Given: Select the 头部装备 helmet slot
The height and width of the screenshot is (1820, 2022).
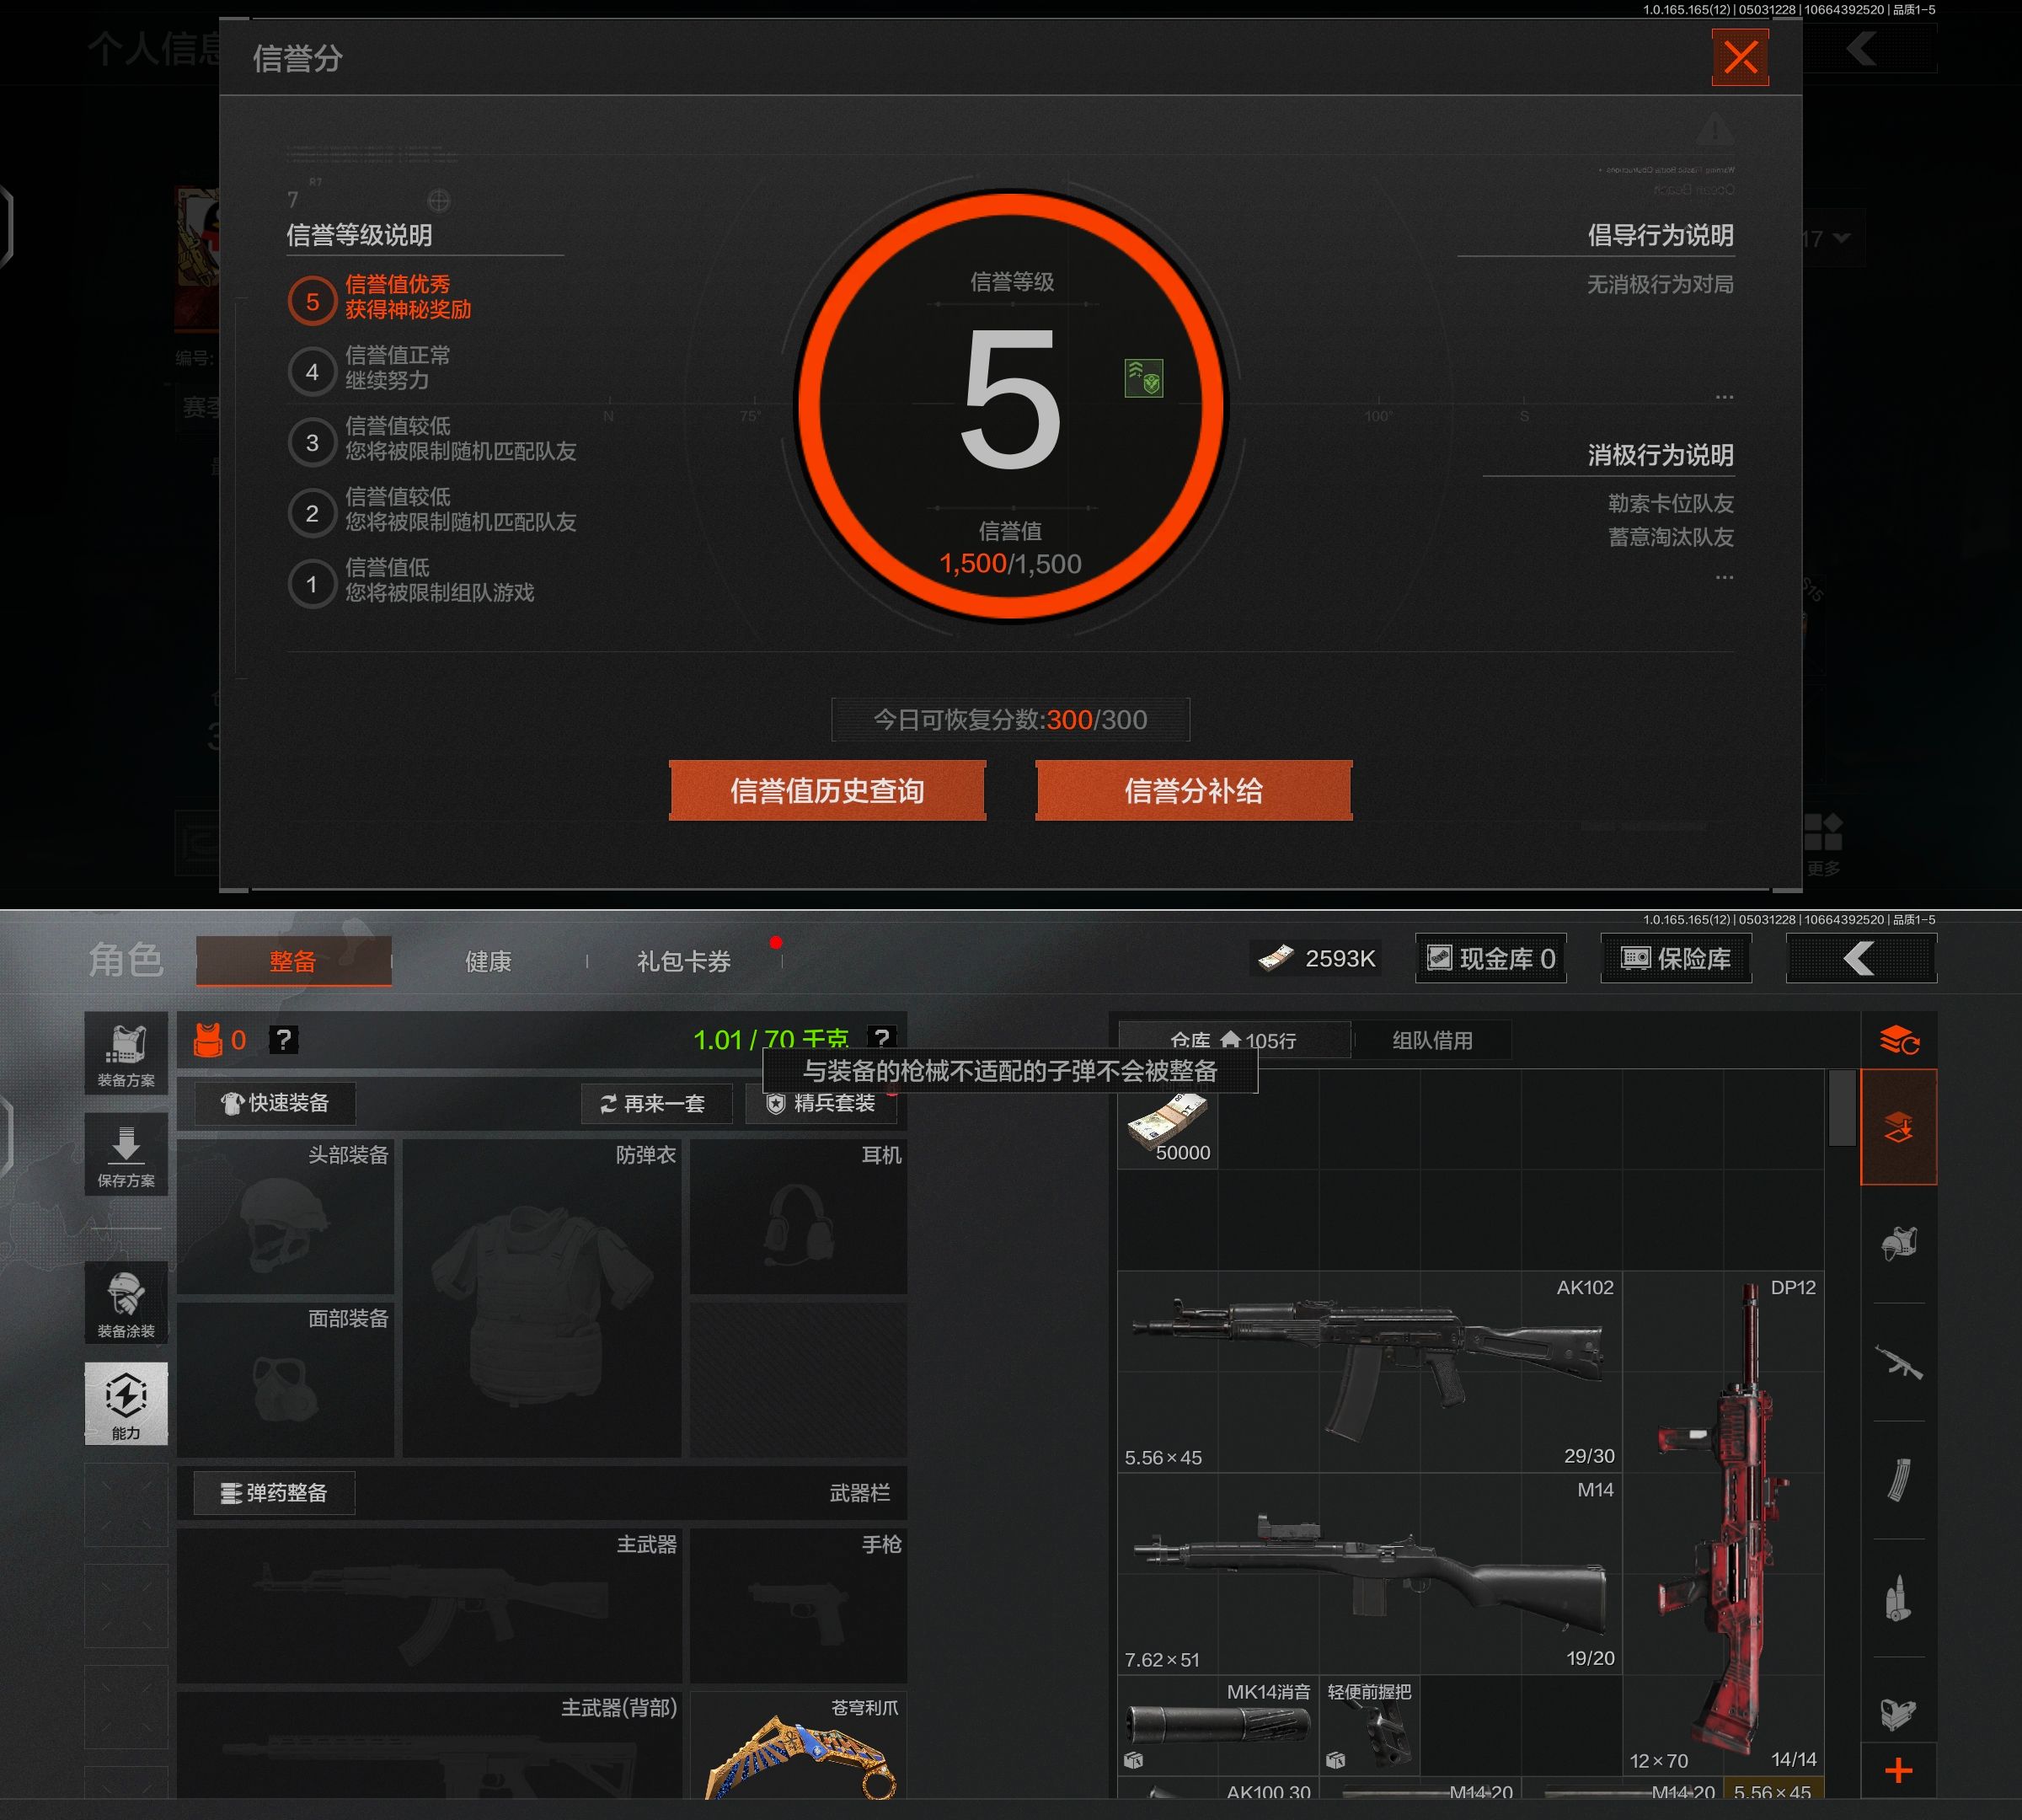Looking at the screenshot, I should (x=285, y=1216).
